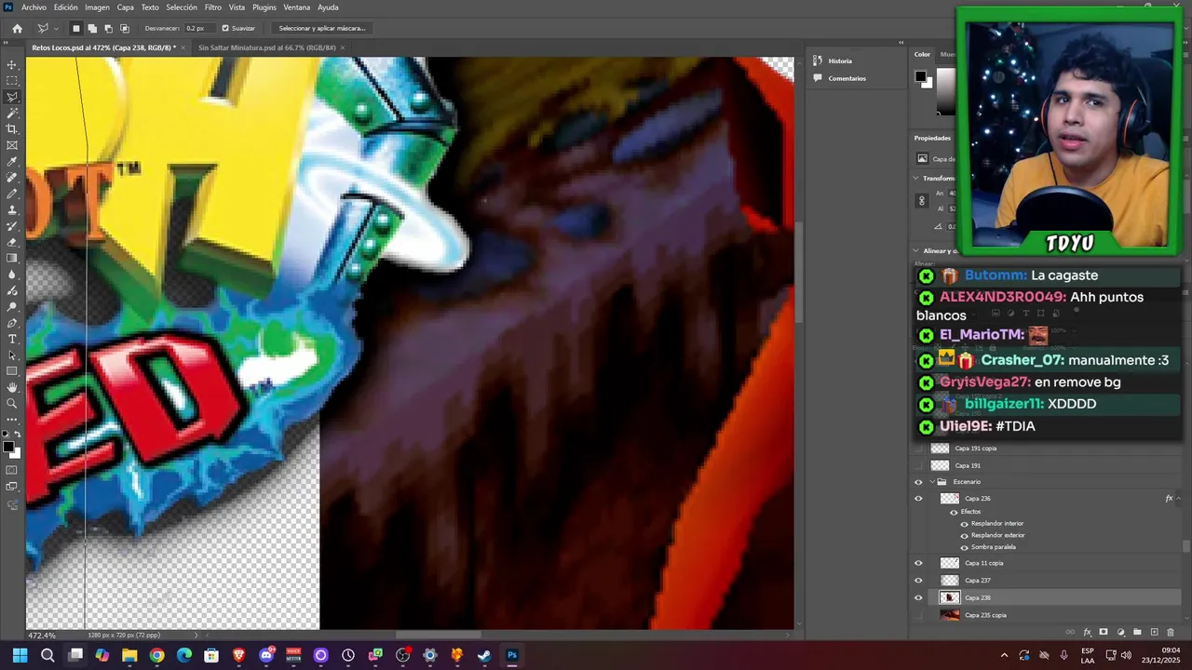Hide the Escenario group
The image size is (1192, 670).
tap(918, 482)
